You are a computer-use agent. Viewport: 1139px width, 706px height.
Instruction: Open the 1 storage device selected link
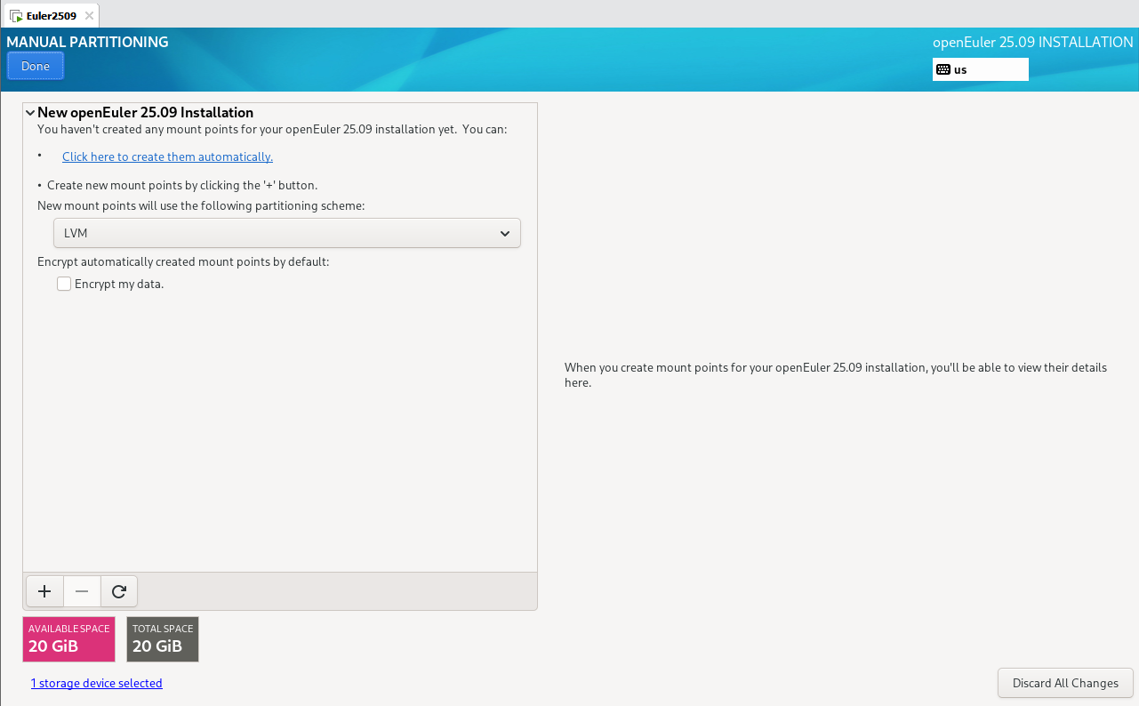click(x=96, y=683)
